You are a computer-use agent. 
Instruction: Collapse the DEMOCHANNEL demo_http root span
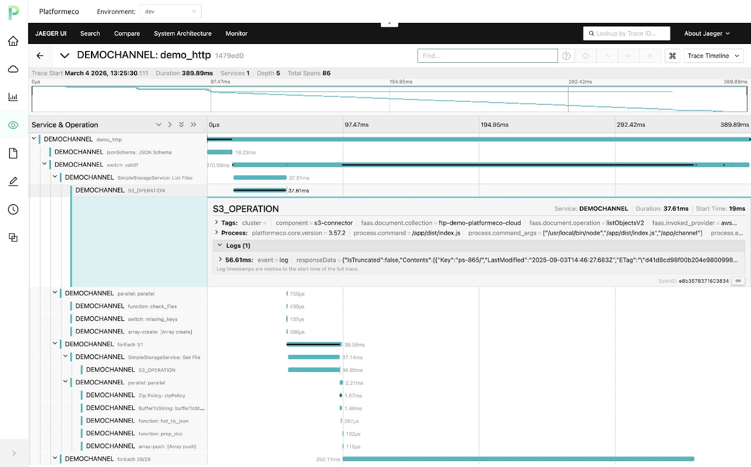coord(35,140)
